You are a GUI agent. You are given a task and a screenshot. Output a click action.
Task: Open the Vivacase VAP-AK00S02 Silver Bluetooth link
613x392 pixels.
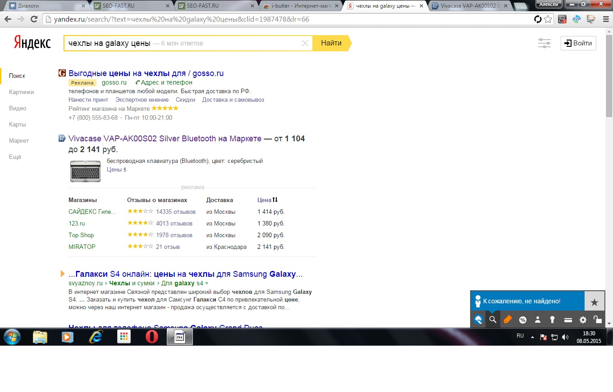pyautogui.click(x=165, y=139)
